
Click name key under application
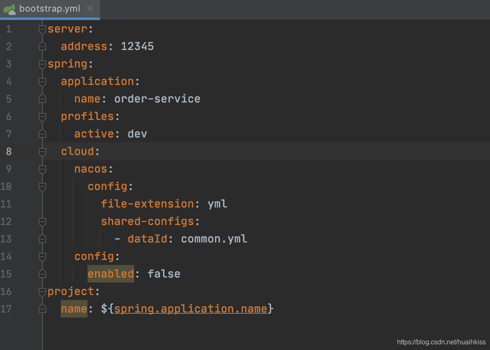click(x=87, y=99)
